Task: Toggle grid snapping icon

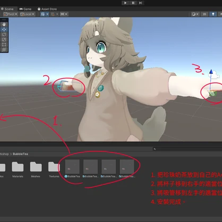Action: (x=53, y=14)
